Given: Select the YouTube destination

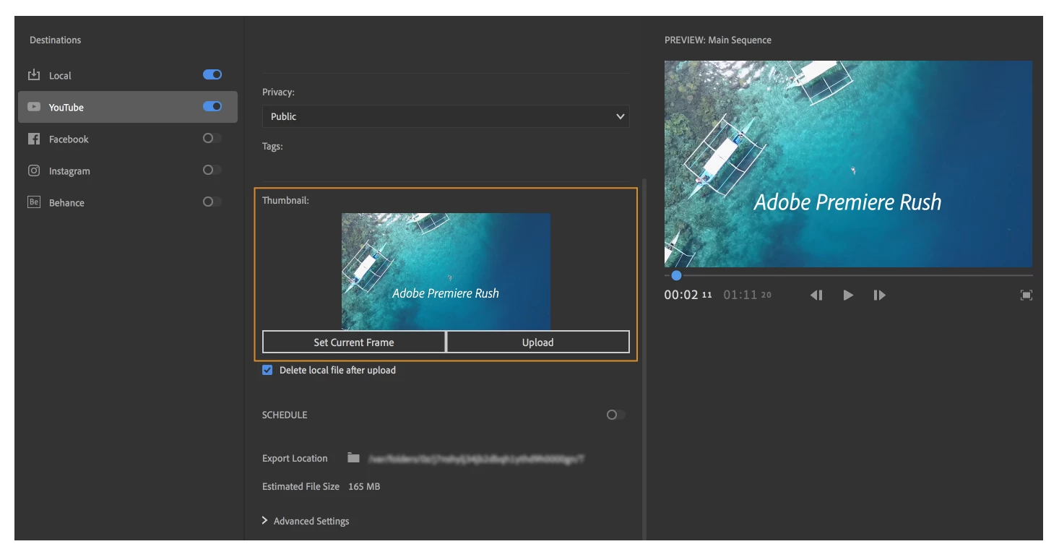Looking at the screenshot, I should pyautogui.click(x=127, y=107).
